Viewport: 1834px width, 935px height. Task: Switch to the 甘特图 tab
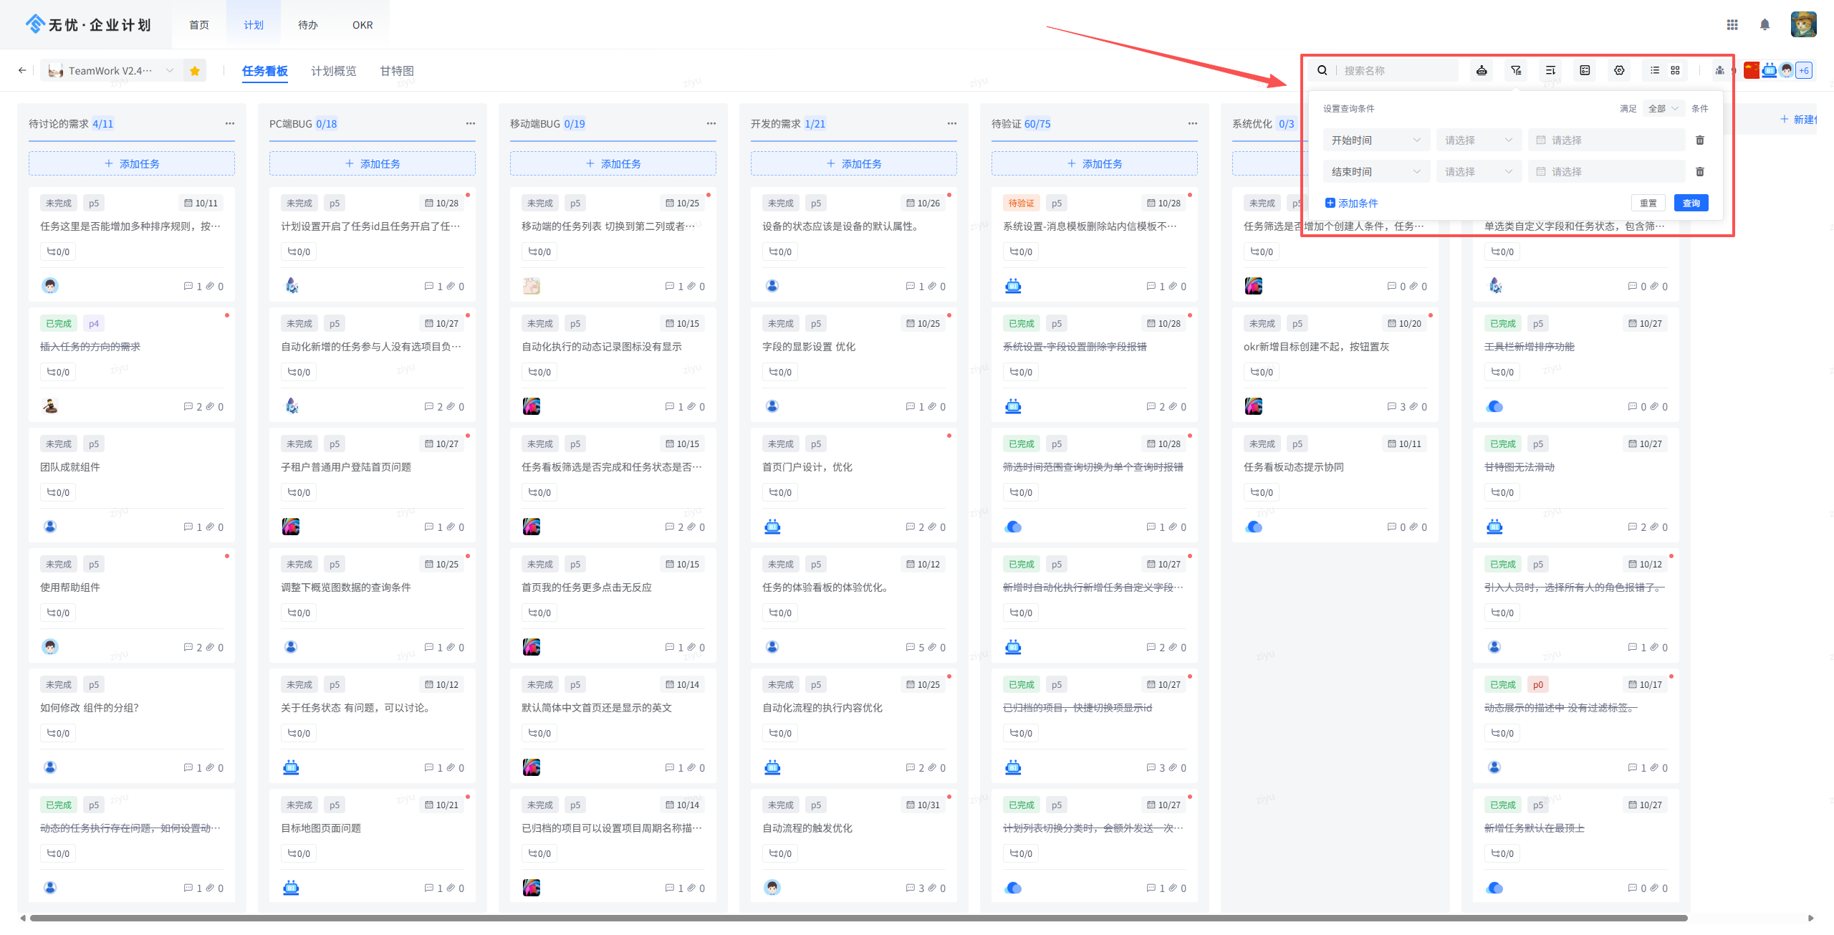[x=397, y=71]
